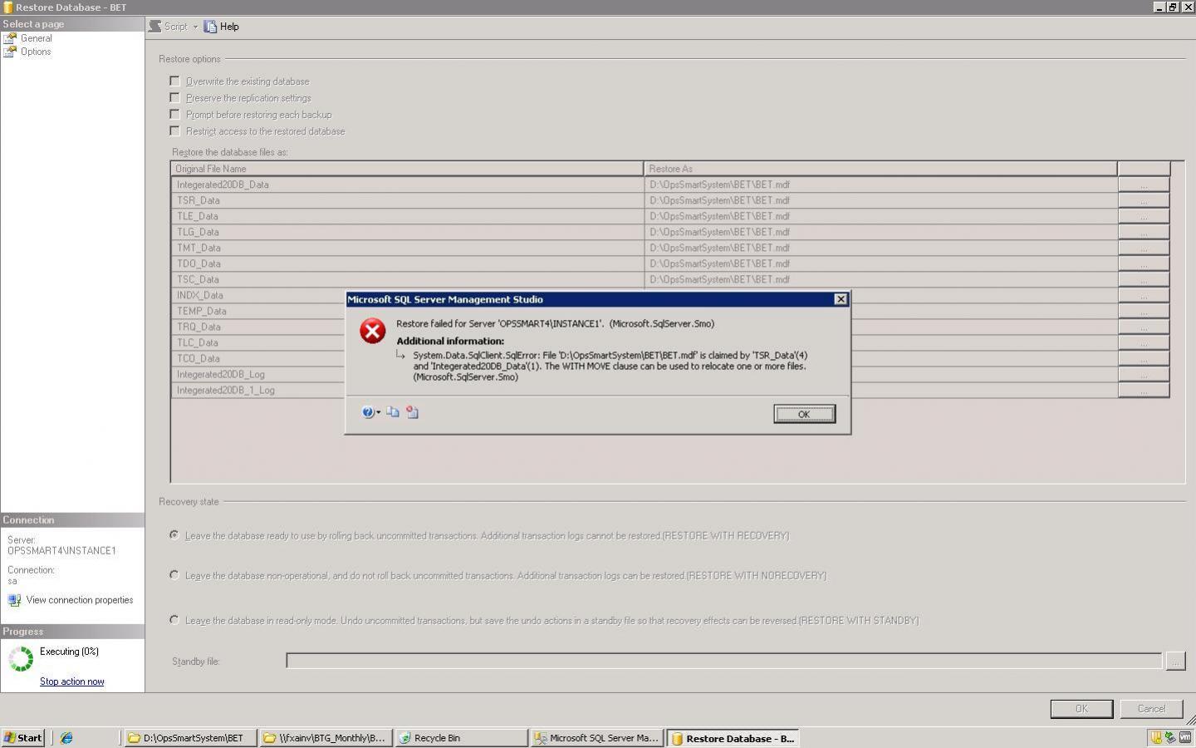Select RESTORE WITH NORECOVERY option
Viewport: 1196px width, 748px height.
tap(174, 575)
